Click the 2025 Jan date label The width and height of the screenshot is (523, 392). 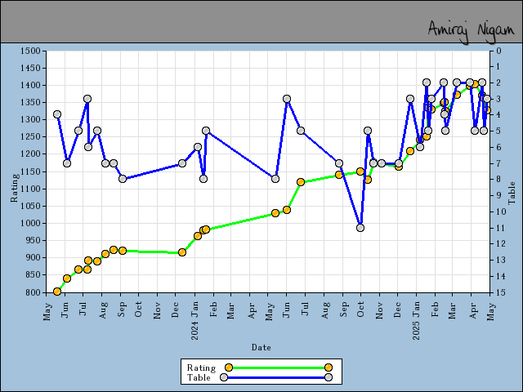coord(416,320)
